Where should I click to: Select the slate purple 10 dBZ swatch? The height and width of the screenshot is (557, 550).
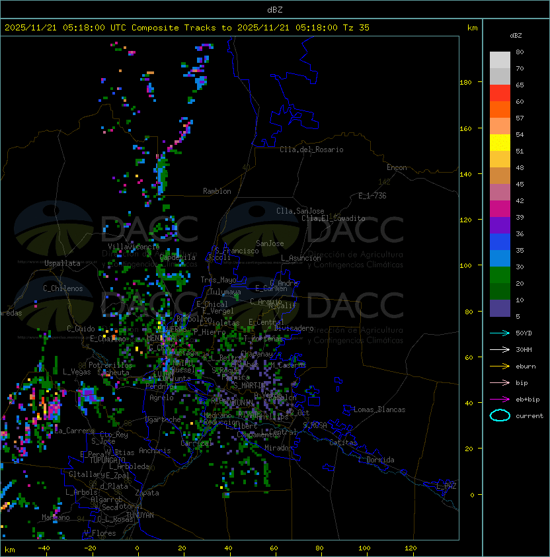point(500,308)
